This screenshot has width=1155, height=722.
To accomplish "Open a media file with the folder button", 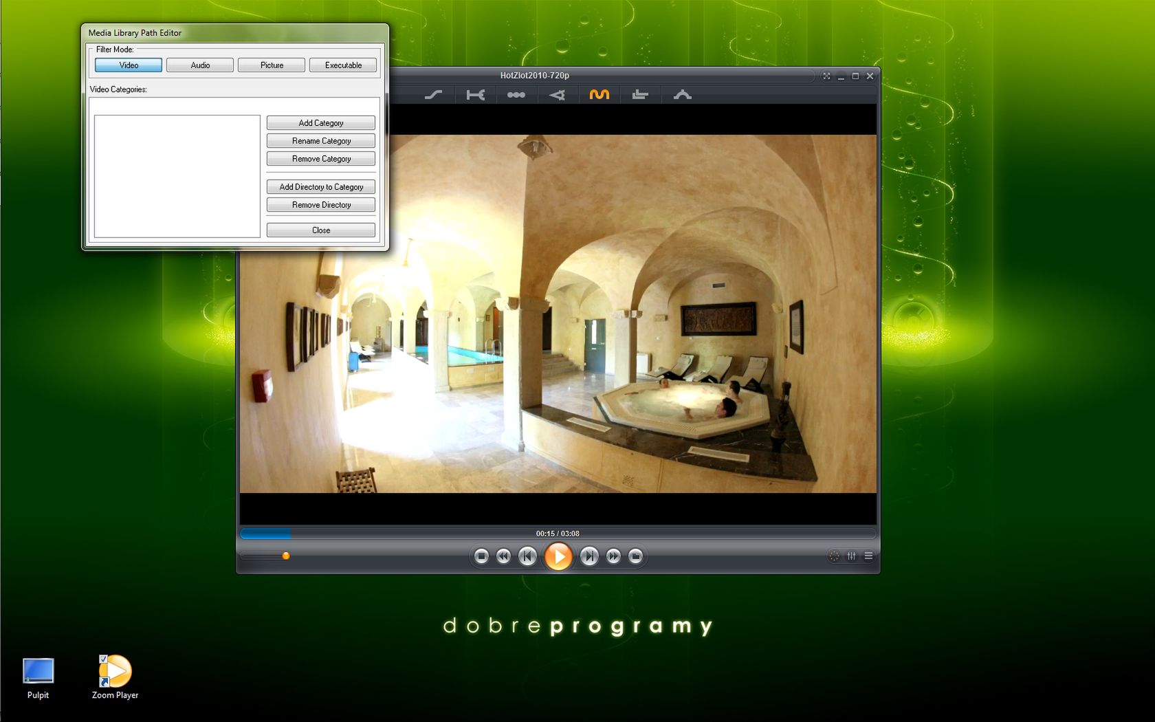I will tap(635, 556).
